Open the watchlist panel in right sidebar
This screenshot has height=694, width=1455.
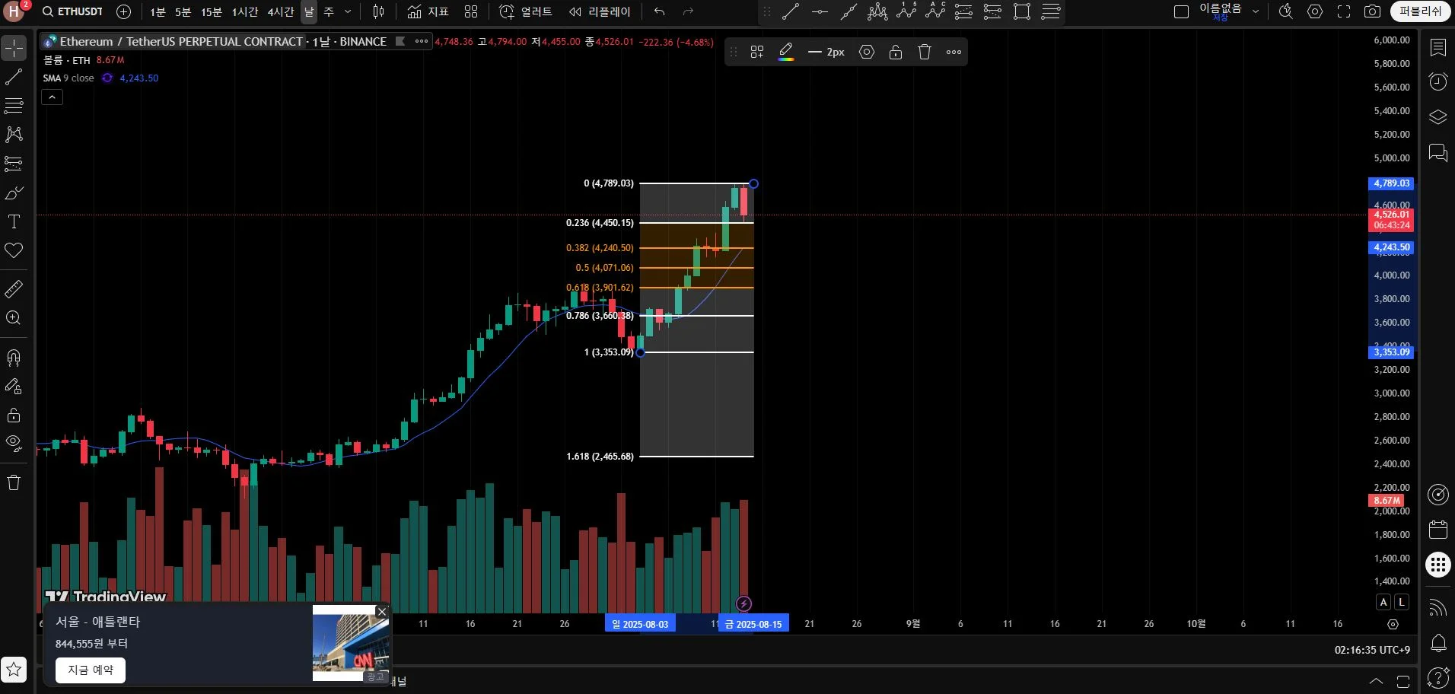(x=1438, y=48)
